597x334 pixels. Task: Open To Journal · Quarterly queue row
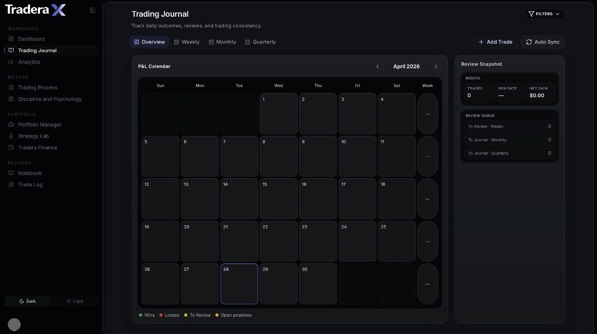coord(509,153)
